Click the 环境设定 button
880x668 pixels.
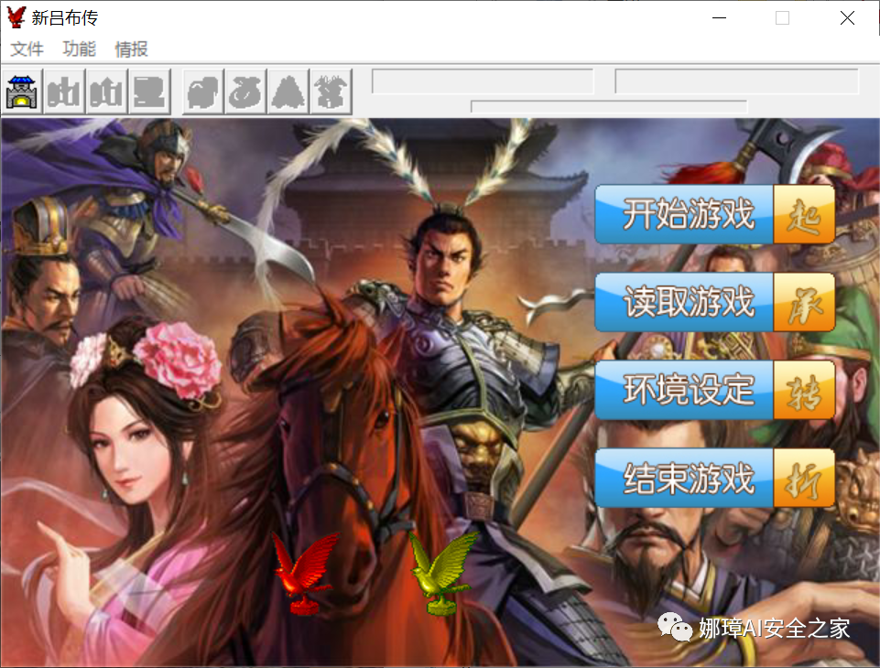coord(714,390)
